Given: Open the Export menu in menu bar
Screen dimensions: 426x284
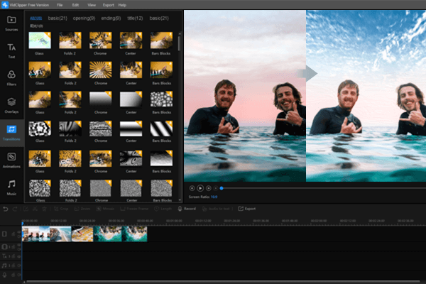Looking at the screenshot, I should [x=108, y=4].
